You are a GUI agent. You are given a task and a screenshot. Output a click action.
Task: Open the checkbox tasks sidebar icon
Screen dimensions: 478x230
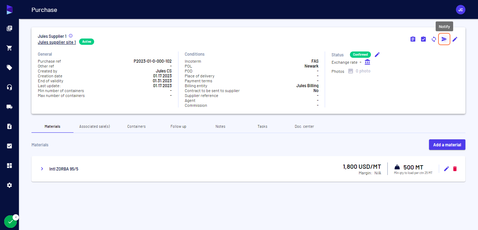(x=9, y=146)
